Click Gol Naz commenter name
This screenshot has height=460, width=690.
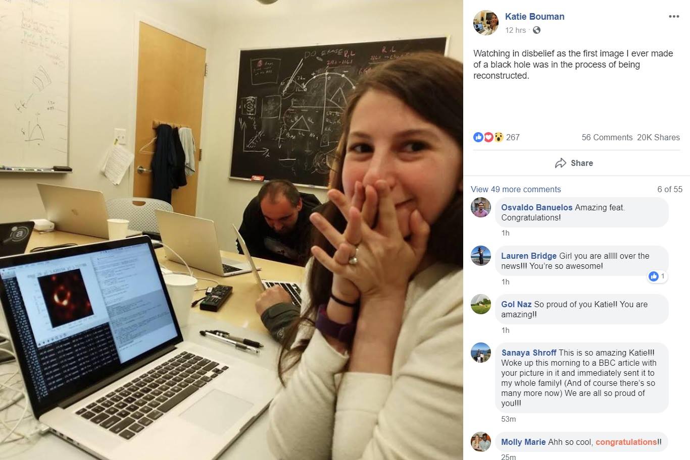pos(516,304)
